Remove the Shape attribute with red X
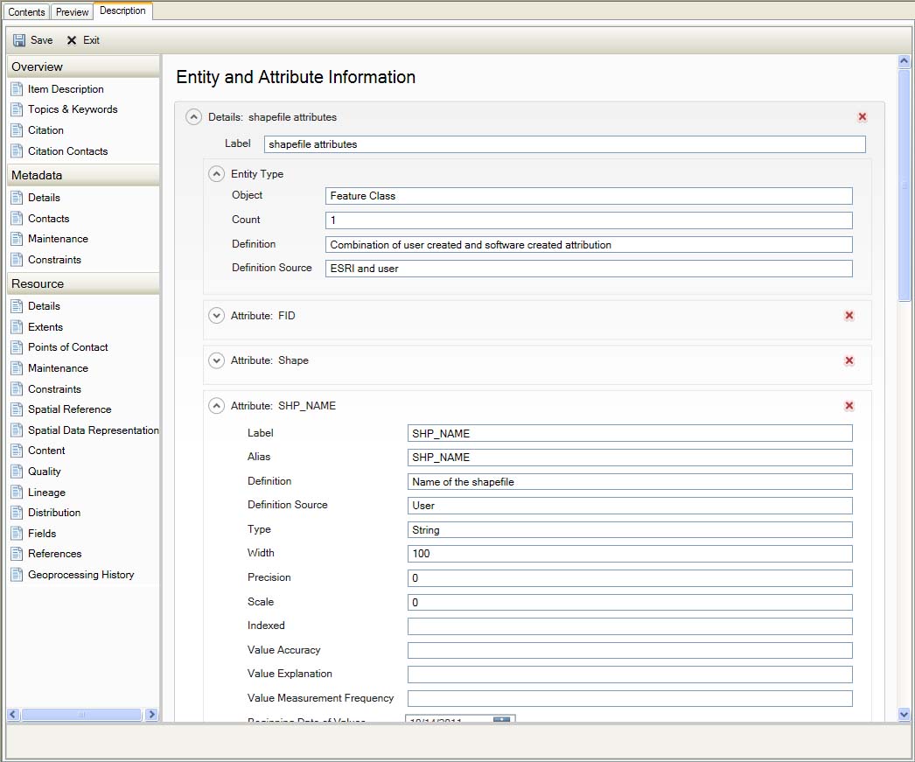This screenshot has width=915, height=762. pos(849,361)
